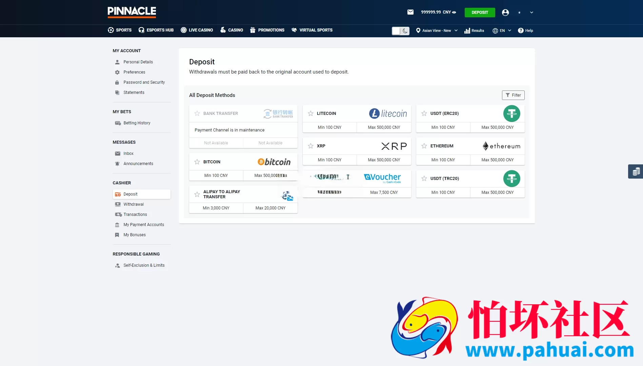Open Statements in sidebar

(134, 93)
